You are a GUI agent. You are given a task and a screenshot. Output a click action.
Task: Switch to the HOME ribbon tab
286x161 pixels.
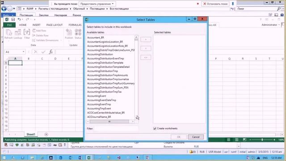coord(23,25)
